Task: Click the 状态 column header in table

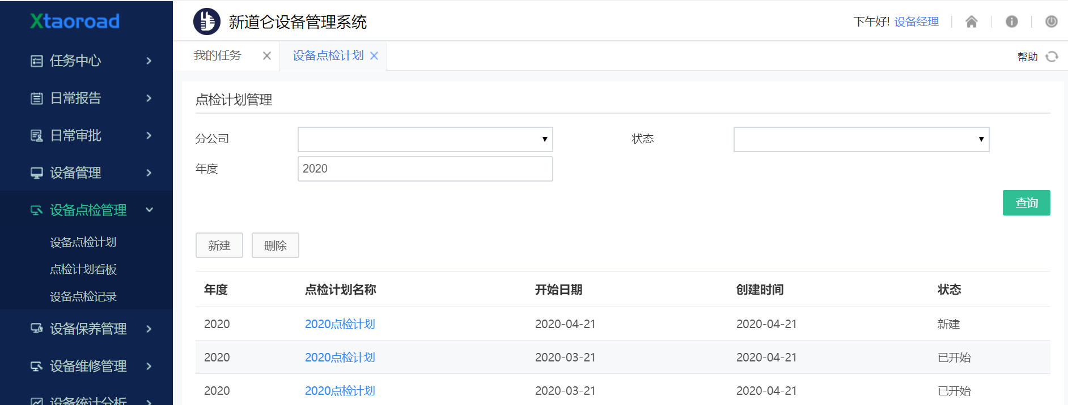Action: coord(950,290)
